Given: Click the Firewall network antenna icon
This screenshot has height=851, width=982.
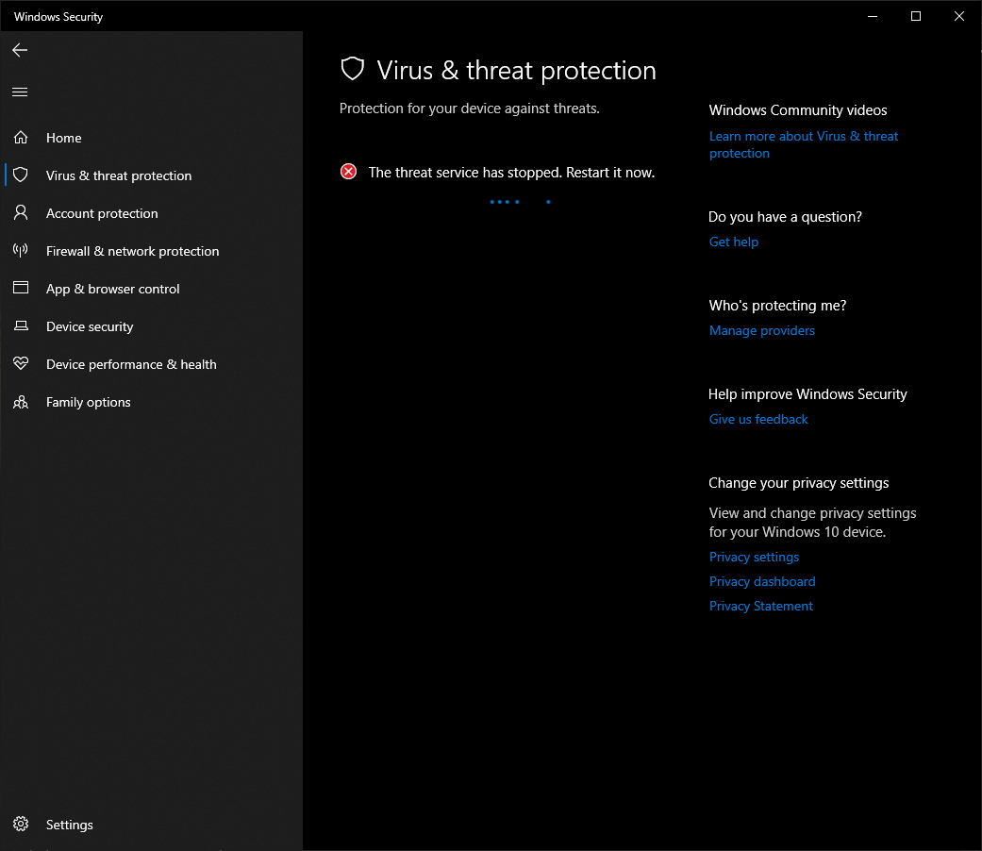Looking at the screenshot, I should [21, 250].
